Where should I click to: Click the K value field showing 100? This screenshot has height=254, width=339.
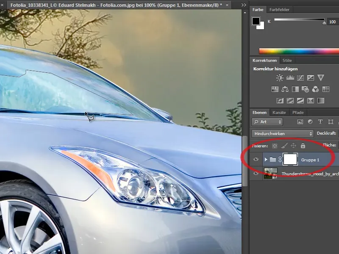(x=333, y=22)
